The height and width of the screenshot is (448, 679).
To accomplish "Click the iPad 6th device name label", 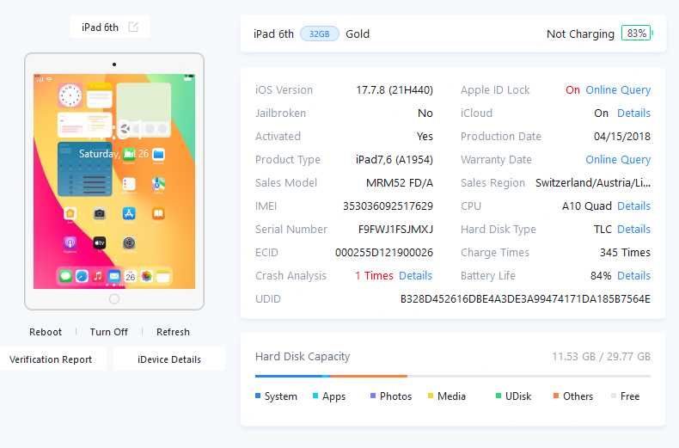I will coord(100,28).
